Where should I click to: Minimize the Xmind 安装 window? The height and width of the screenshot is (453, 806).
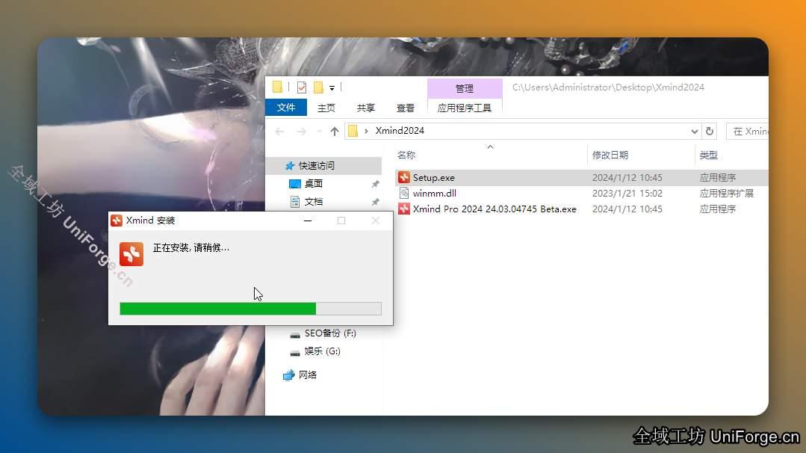[308, 221]
